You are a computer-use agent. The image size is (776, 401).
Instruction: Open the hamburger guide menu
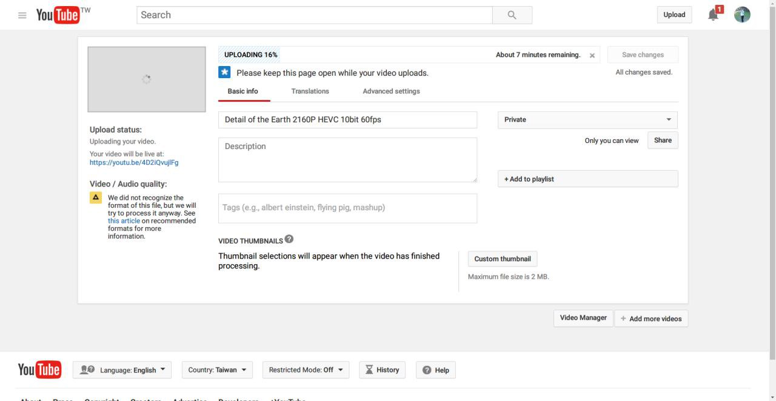22,15
